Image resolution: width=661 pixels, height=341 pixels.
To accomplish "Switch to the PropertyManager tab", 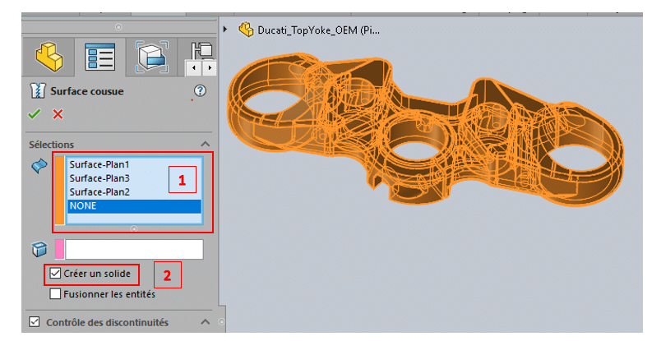I will [100, 57].
